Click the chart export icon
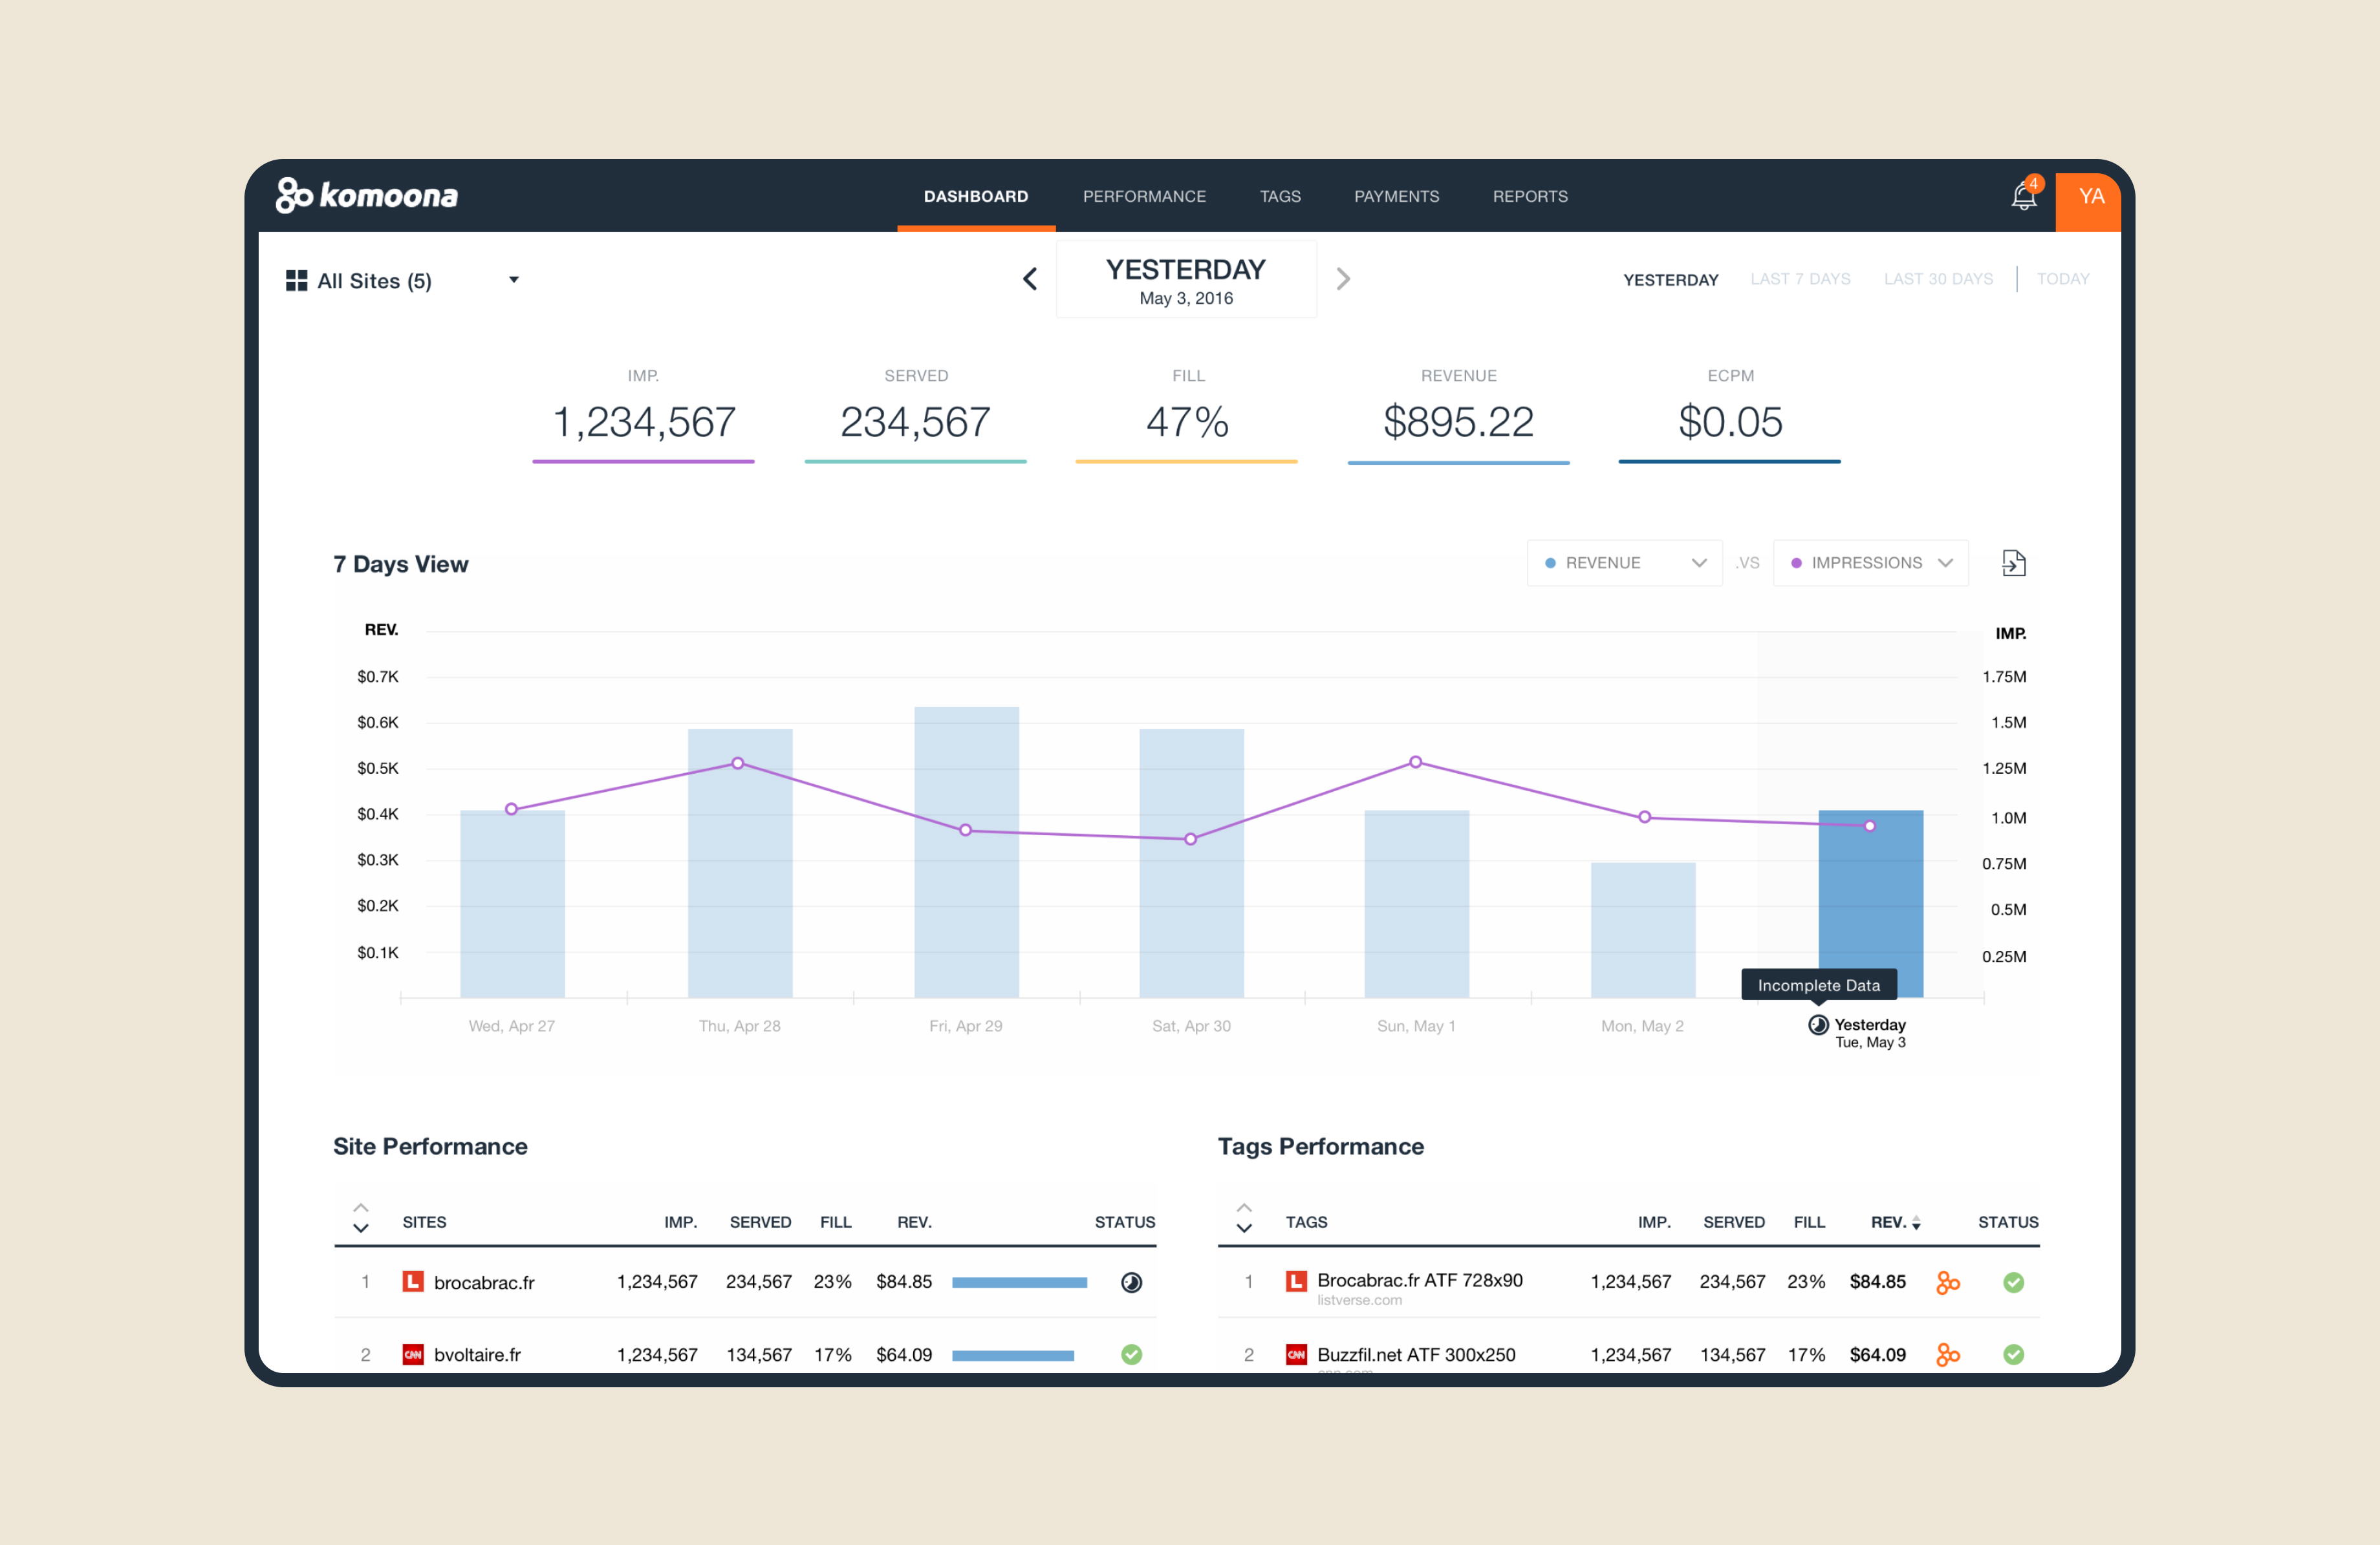Image resolution: width=2380 pixels, height=1545 pixels. [x=2013, y=564]
